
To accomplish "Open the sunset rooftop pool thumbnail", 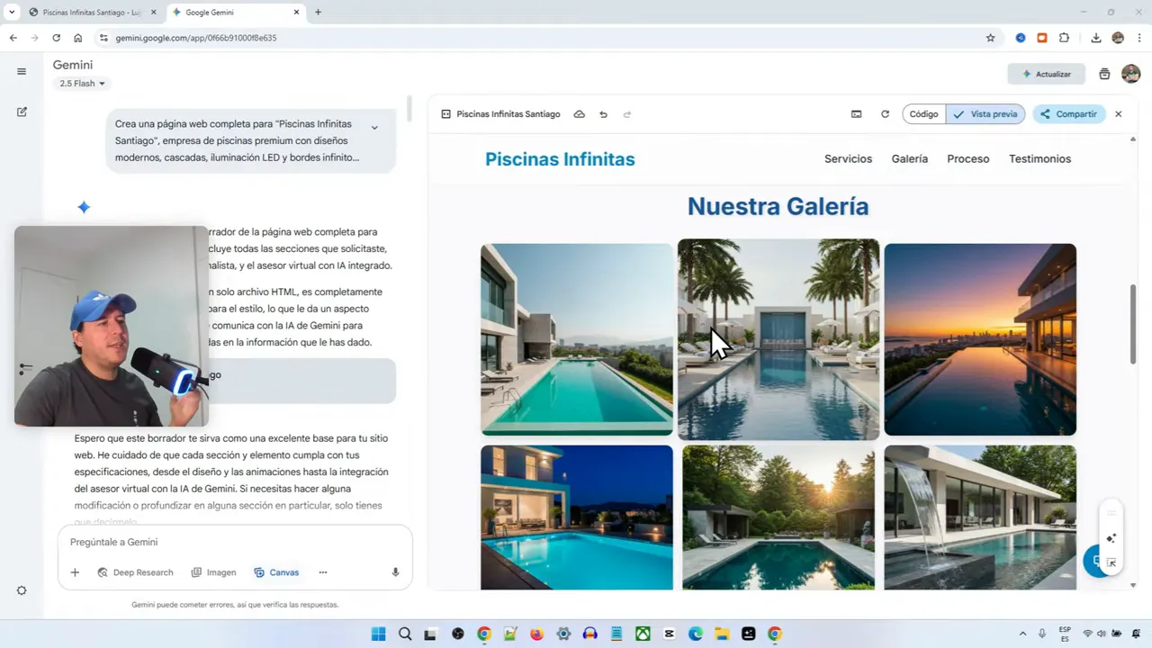I will [x=980, y=338].
